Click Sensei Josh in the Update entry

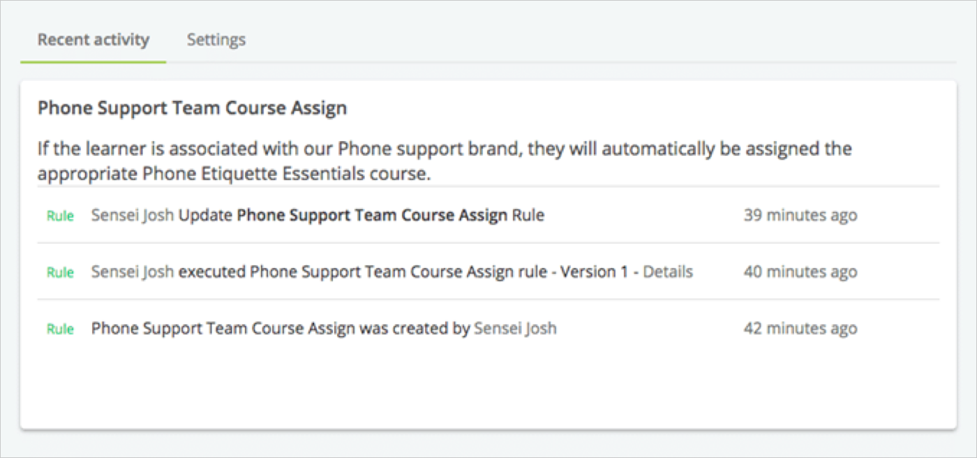point(133,215)
